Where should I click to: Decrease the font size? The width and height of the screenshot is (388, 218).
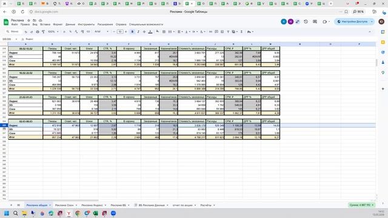click(x=114, y=31)
